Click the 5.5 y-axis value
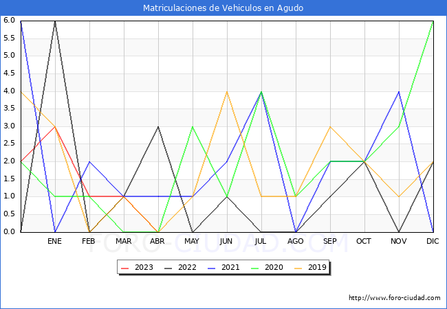 [x=9, y=38]
